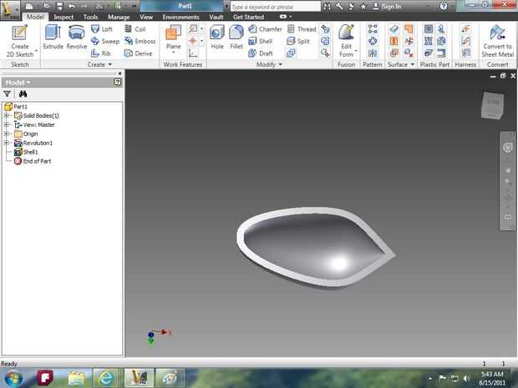This screenshot has width=518, height=388.
Task: Open the Vault tab
Action: coord(216,17)
